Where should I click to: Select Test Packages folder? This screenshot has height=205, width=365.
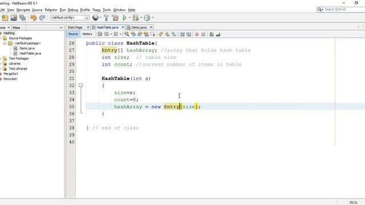point(19,59)
